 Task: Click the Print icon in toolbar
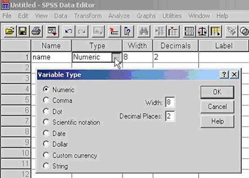click(36, 31)
